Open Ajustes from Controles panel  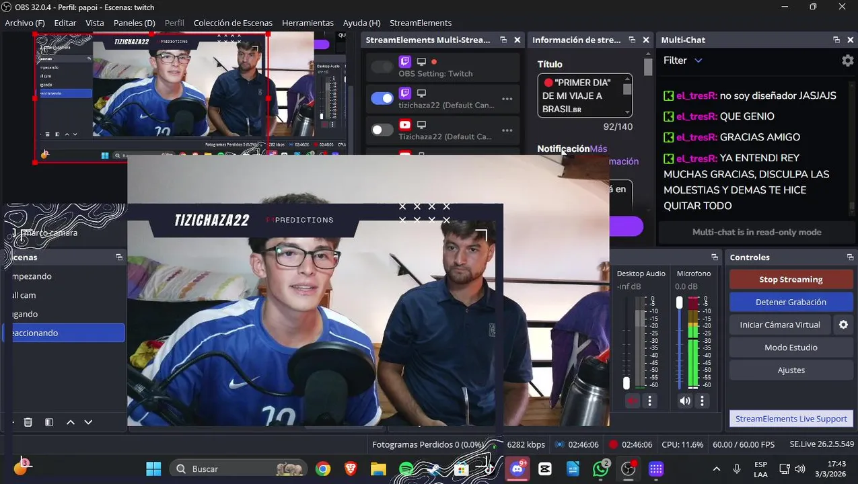coord(791,370)
